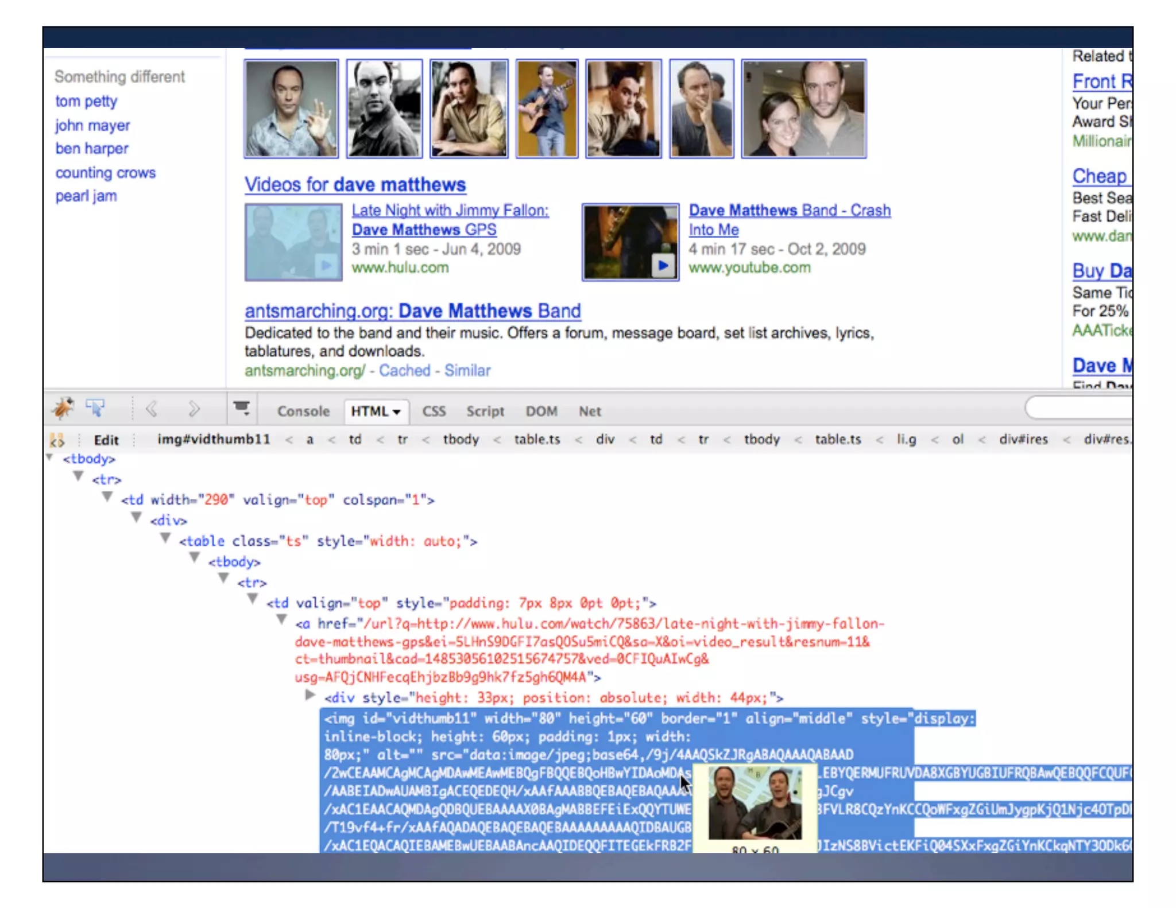Collapse the top tbody node
Screen dimensions: 1176x908
coord(49,457)
